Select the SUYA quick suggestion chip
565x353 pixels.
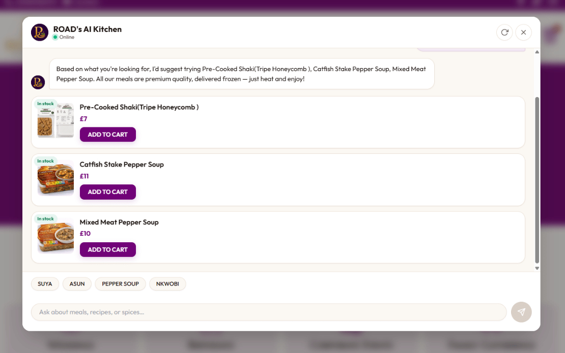tap(45, 283)
